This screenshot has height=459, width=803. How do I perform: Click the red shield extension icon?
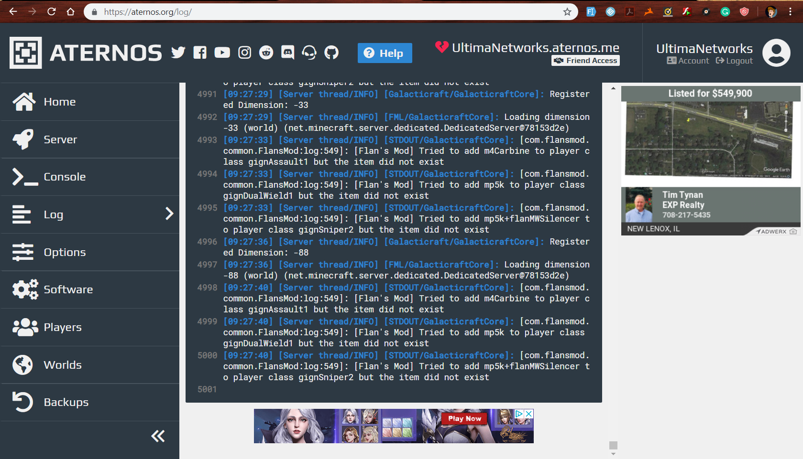[x=744, y=12]
